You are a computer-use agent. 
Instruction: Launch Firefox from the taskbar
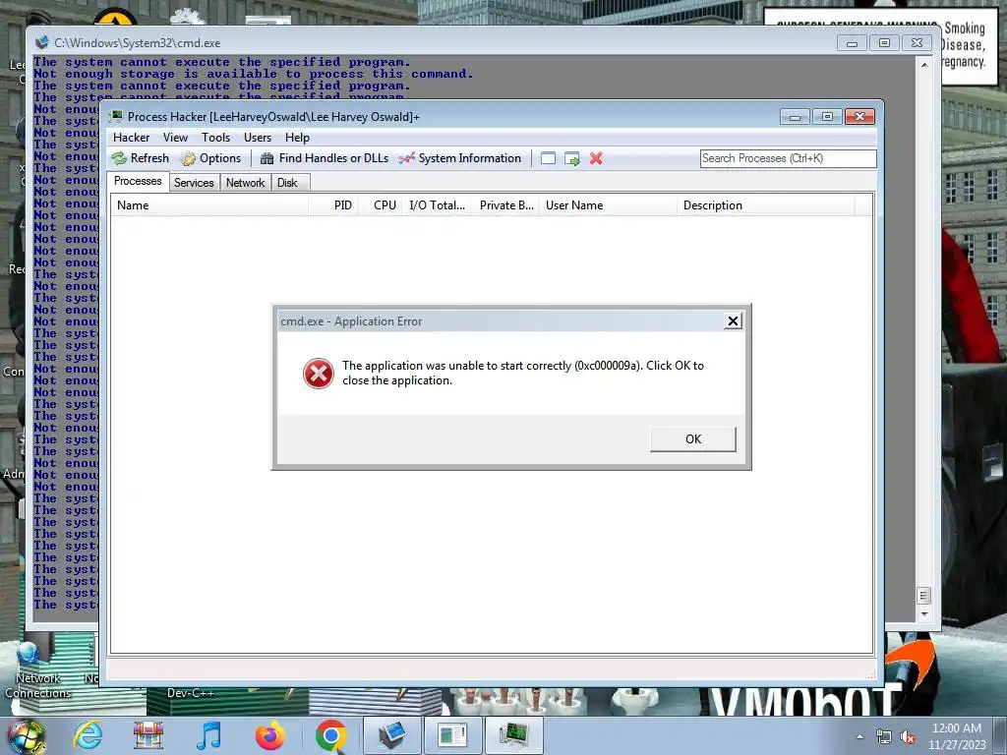(269, 735)
